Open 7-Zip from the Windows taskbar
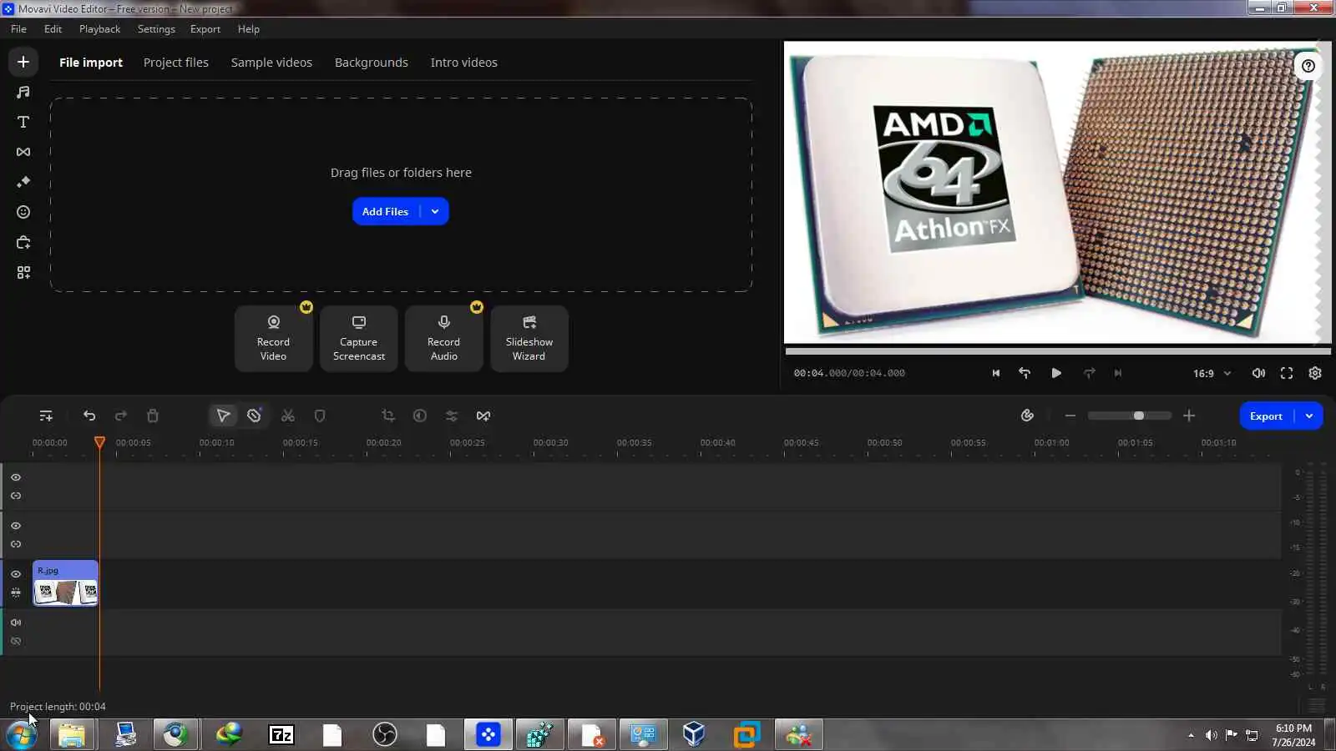Image resolution: width=1336 pixels, height=751 pixels. pos(281,735)
